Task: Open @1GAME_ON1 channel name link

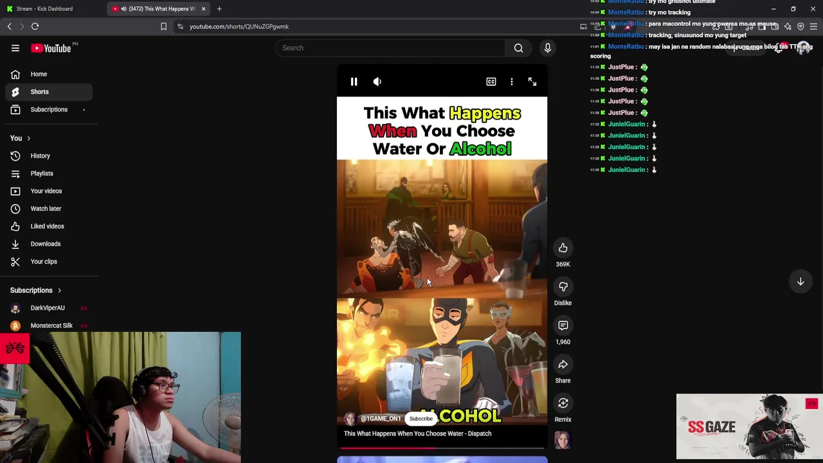Action: click(381, 419)
